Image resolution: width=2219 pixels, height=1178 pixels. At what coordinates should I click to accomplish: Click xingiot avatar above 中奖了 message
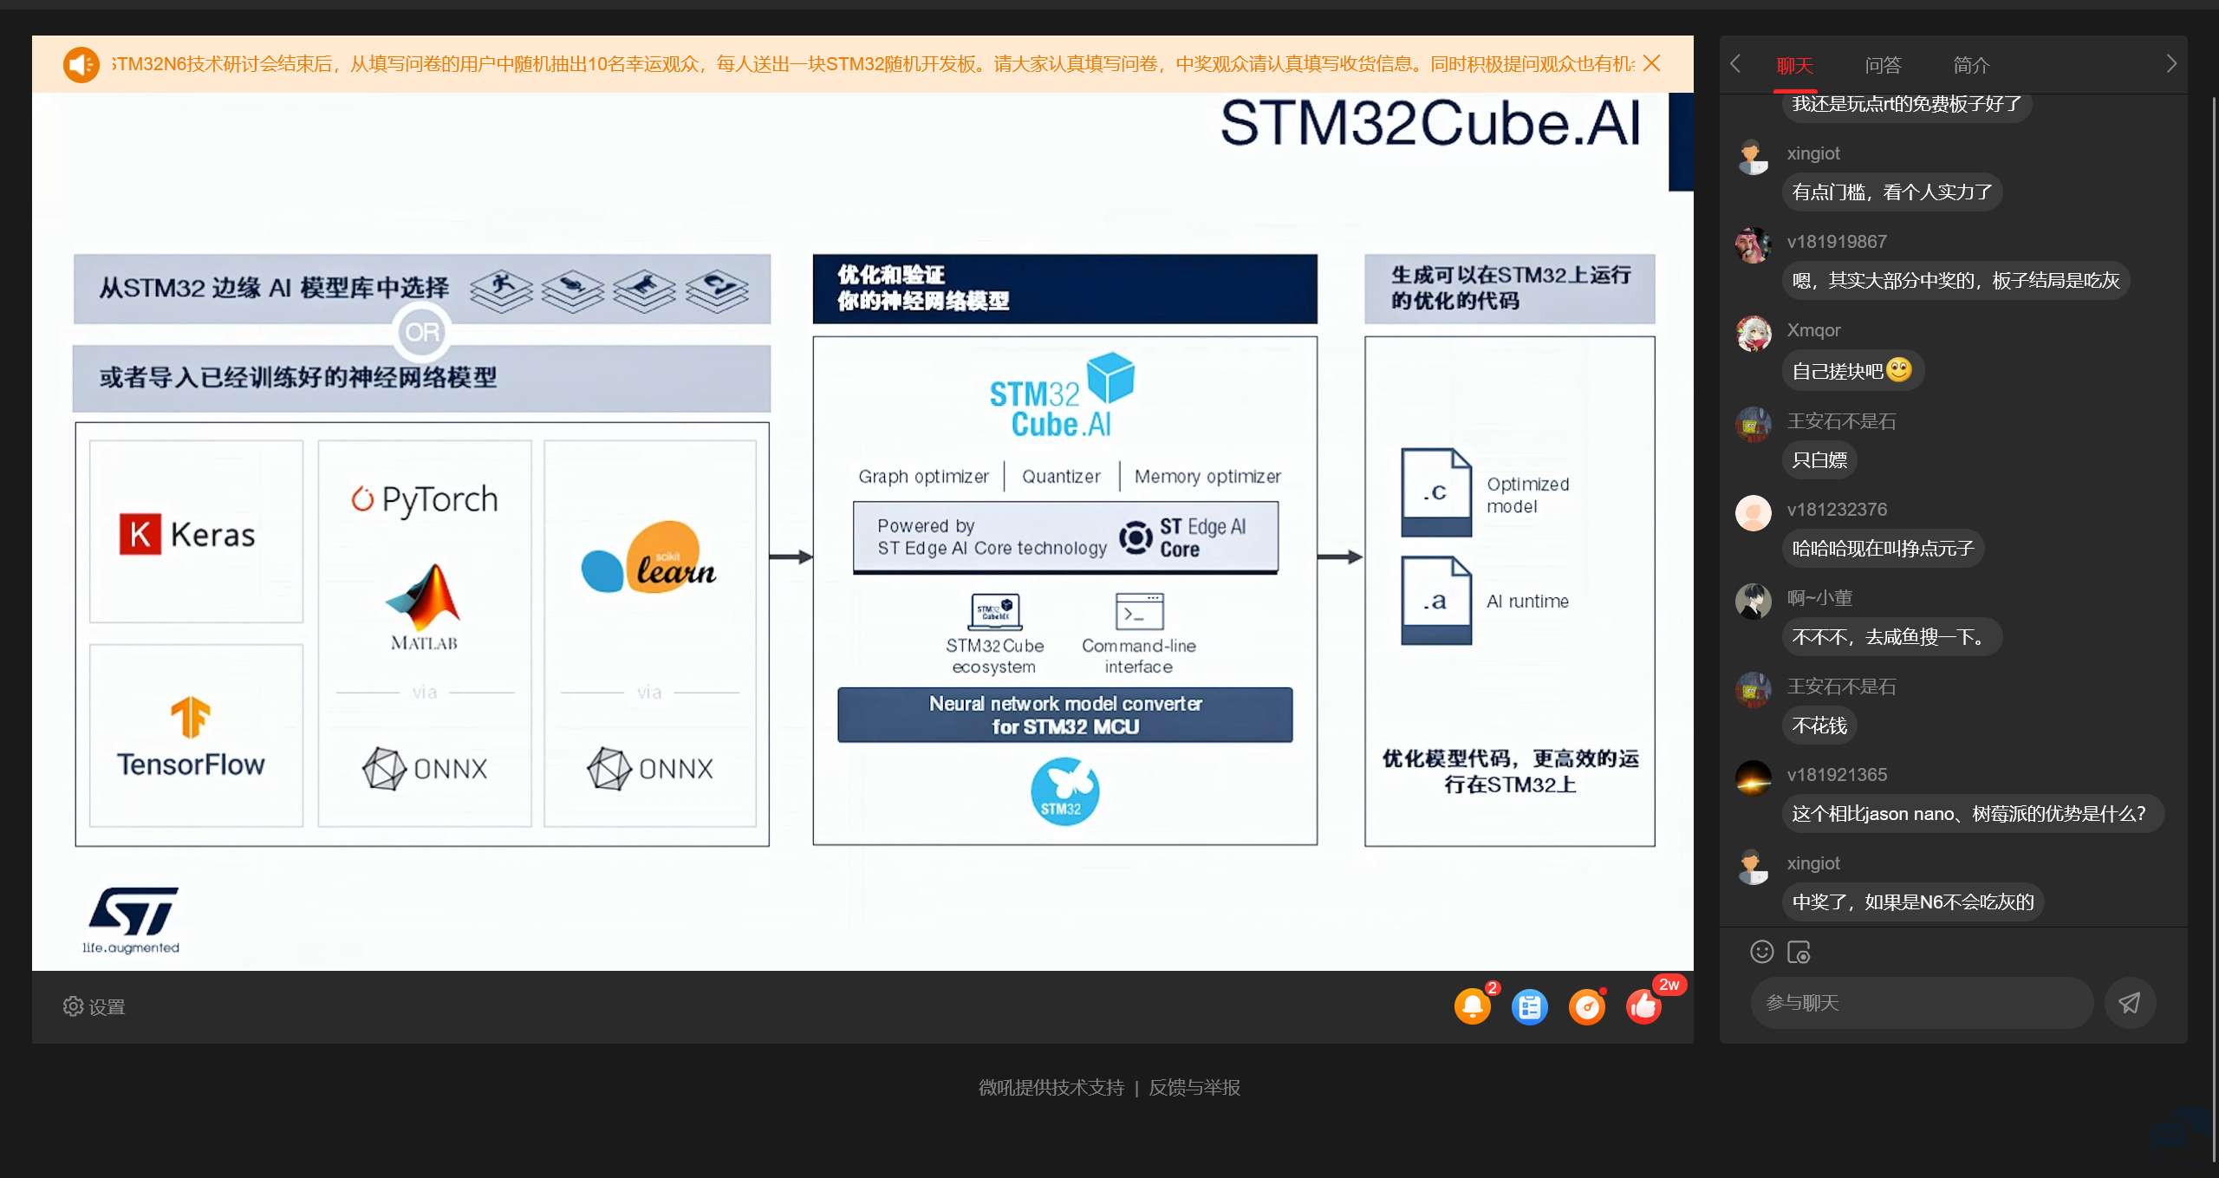coord(1753,867)
